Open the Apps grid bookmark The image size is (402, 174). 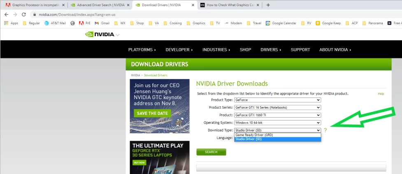click(11, 23)
